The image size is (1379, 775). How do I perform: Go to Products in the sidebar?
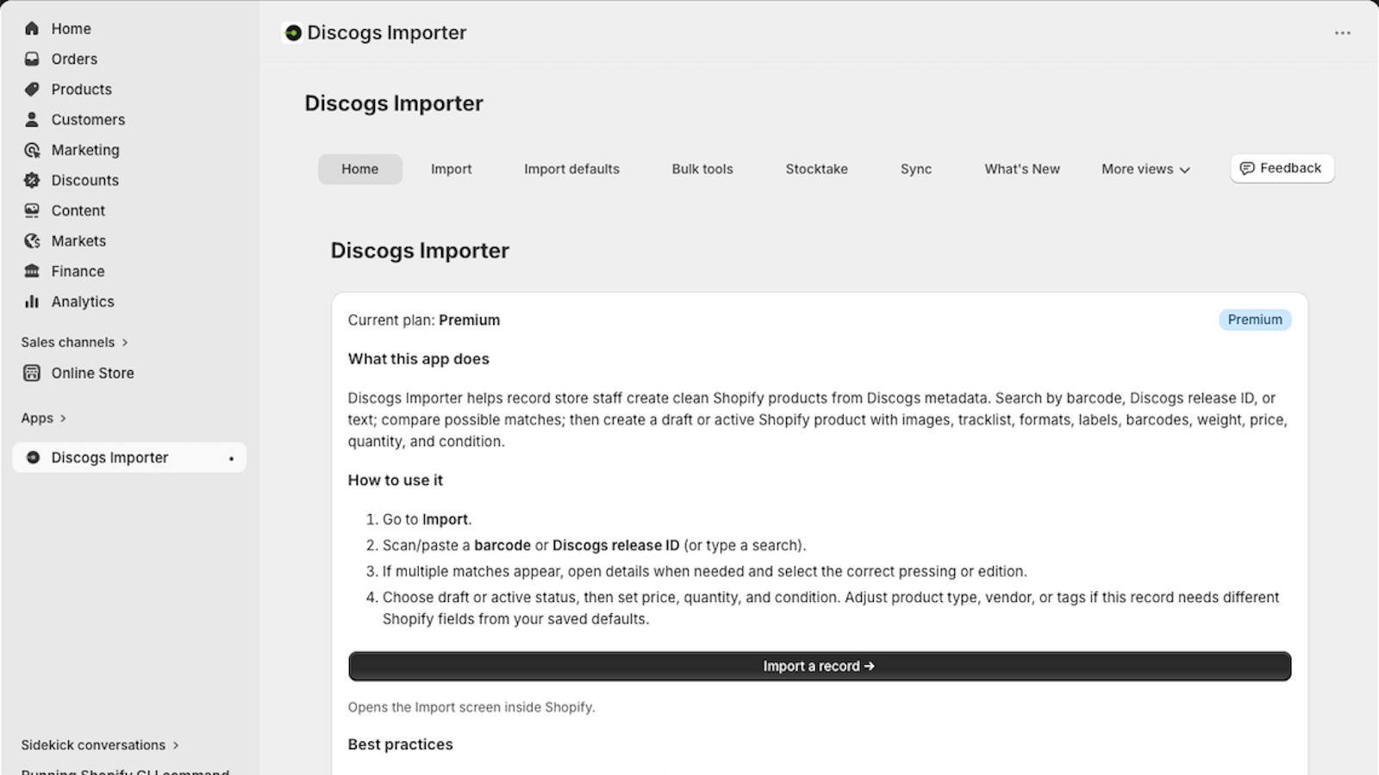coord(81,89)
